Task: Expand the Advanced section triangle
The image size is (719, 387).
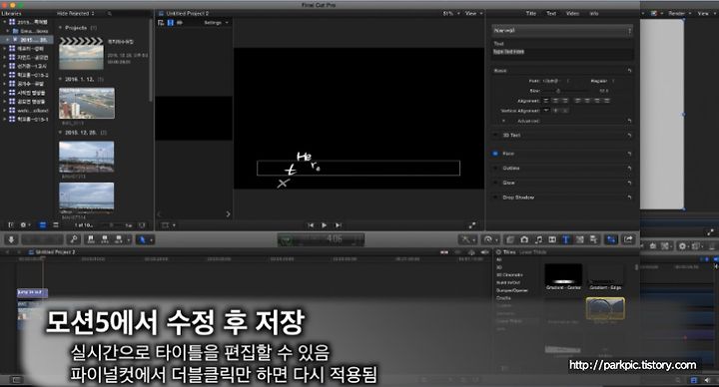Action: click(x=503, y=121)
